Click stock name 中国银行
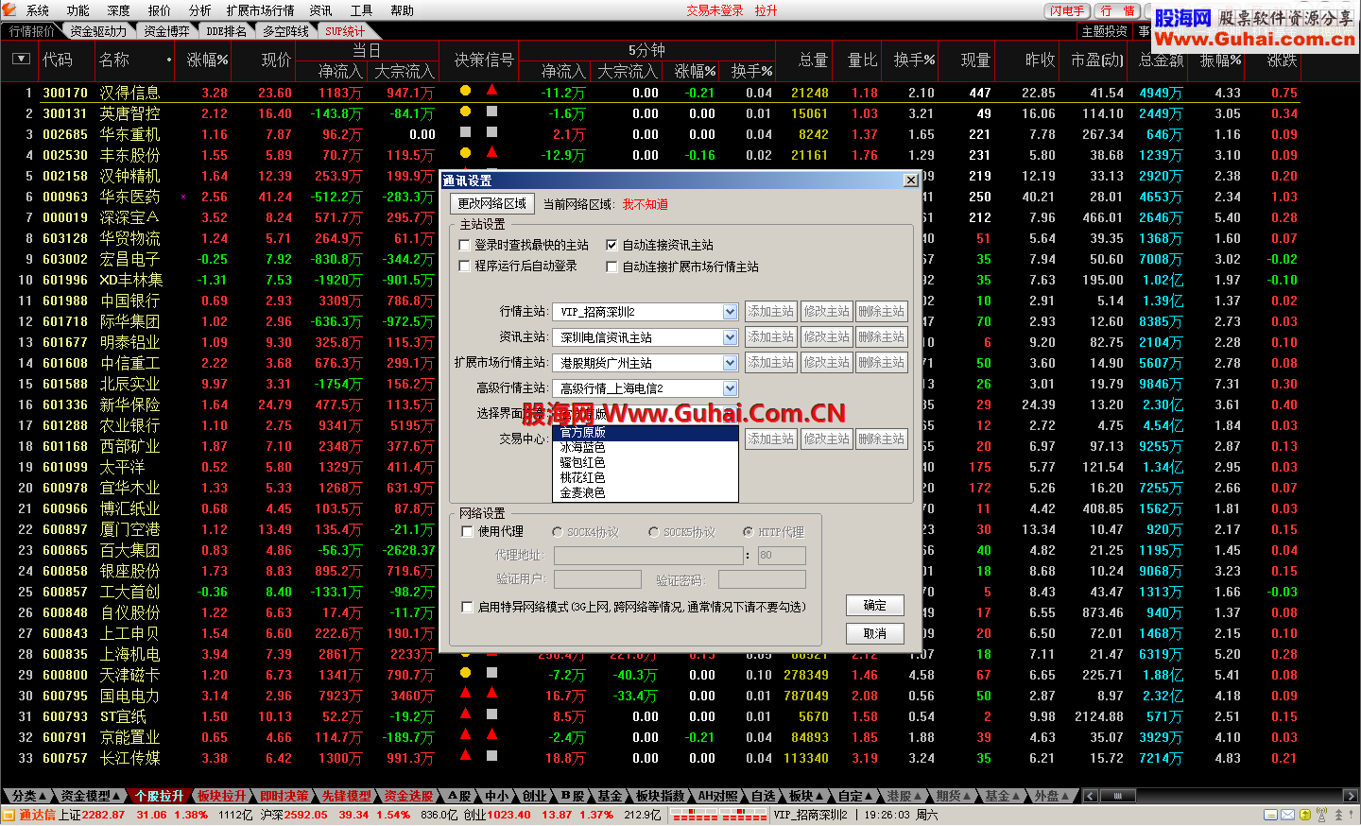The image size is (1361, 826). tap(130, 301)
